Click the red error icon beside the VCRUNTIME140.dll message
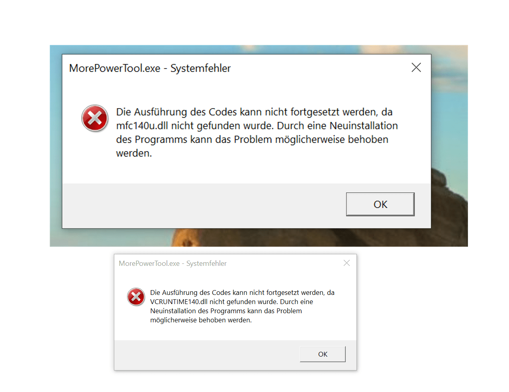This screenshot has width=509, height=392. tap(136, 297)
